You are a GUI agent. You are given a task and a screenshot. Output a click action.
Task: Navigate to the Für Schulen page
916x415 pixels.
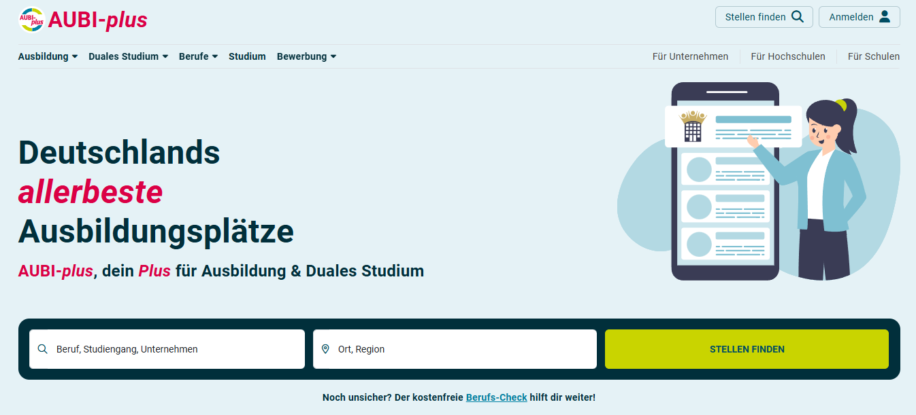tap(873, 56)
